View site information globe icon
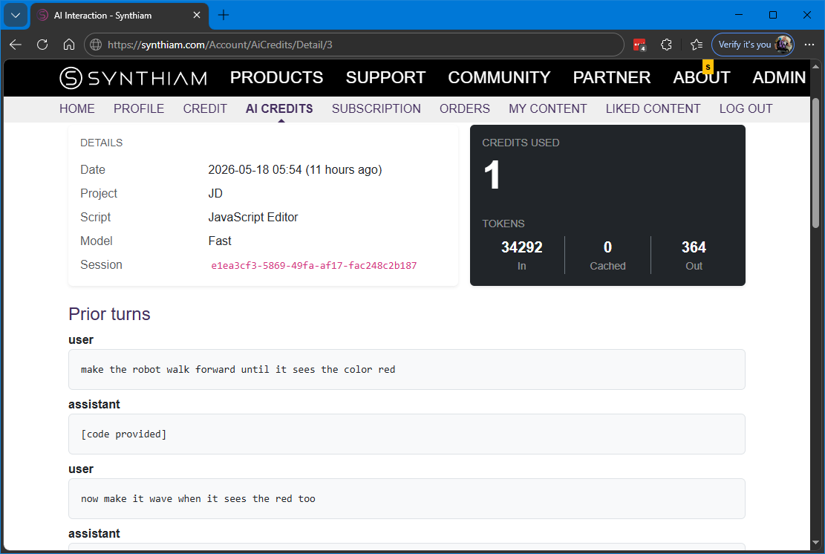Viewport: 825px width, 554px height. (96, 45)
